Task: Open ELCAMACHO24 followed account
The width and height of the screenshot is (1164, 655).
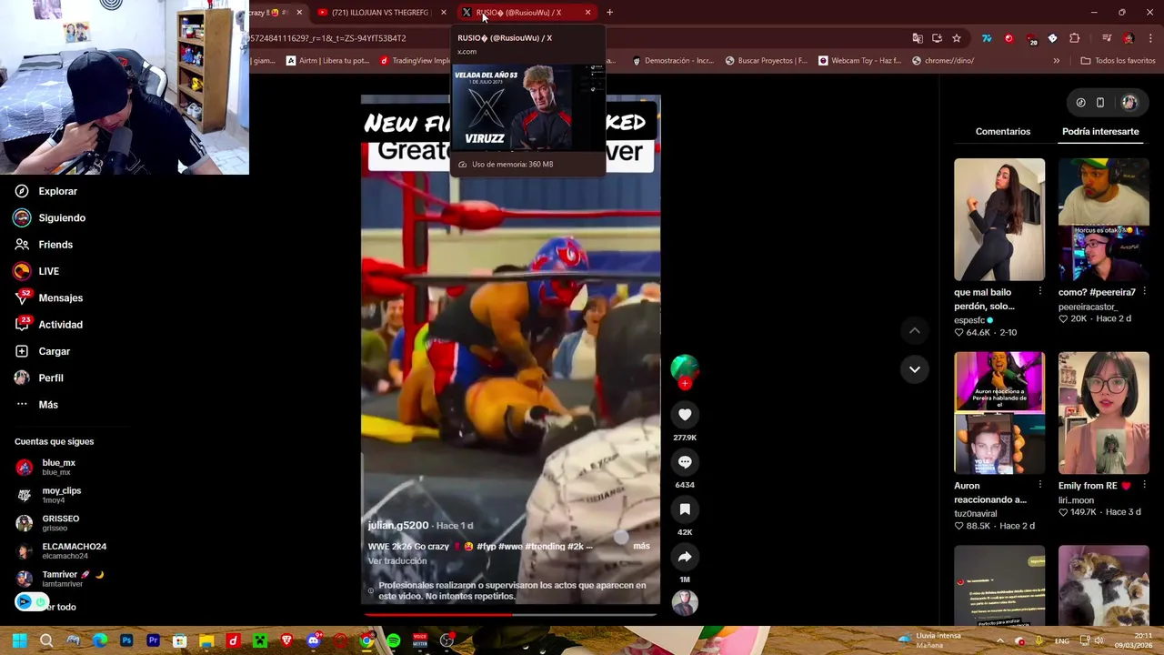Action: pos(62,550)
